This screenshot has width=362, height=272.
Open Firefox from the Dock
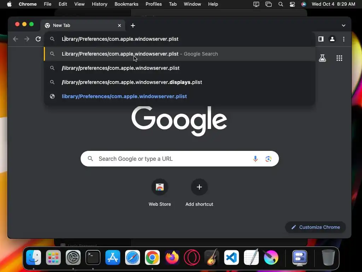[172, 257]
